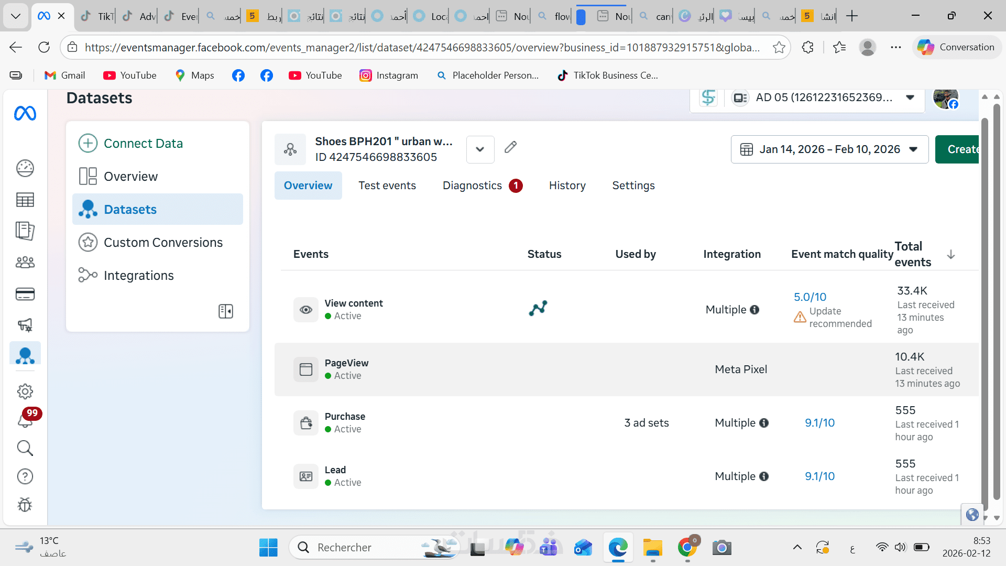The image size is (1006, 566).
Task: Expand the AD 05 account selector
Action: [x=910, y=97]
